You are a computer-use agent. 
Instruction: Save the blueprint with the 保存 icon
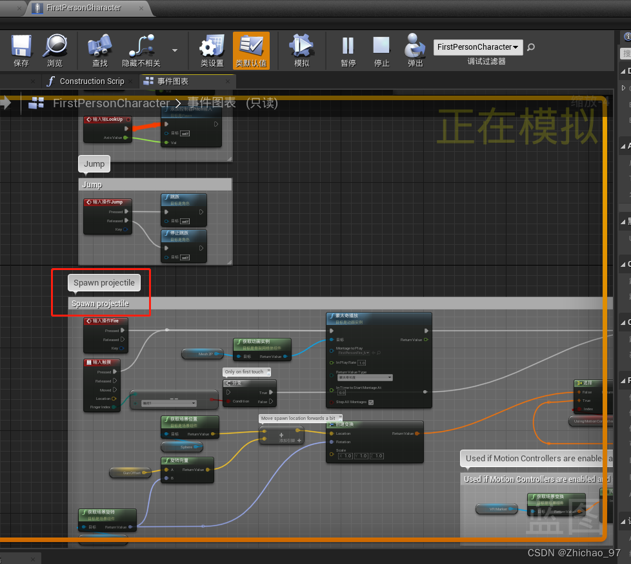tap(21, 50)
